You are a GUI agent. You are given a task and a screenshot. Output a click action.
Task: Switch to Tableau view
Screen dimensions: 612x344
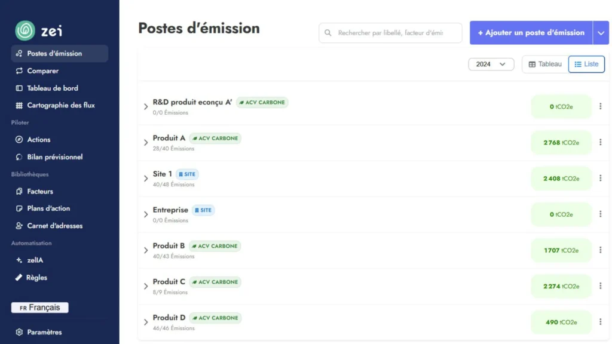(x=545, y=64)
